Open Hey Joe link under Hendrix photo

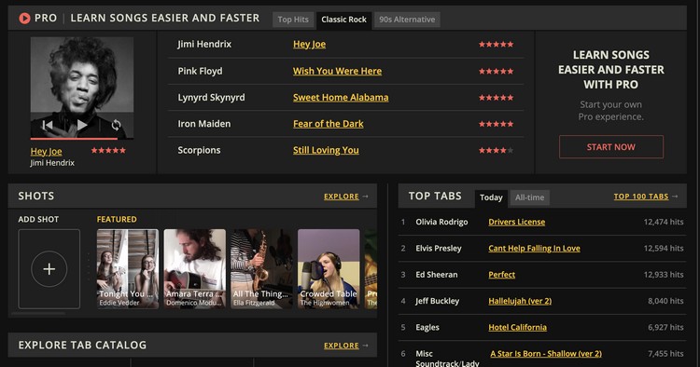(47, 152)
